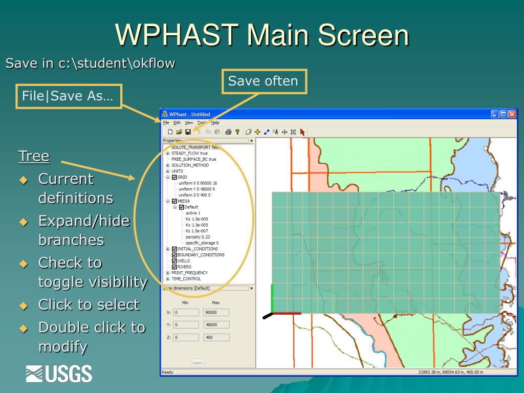Select the SOLUTE_TRANSPORT false row
524x393 pixels.
195,147
